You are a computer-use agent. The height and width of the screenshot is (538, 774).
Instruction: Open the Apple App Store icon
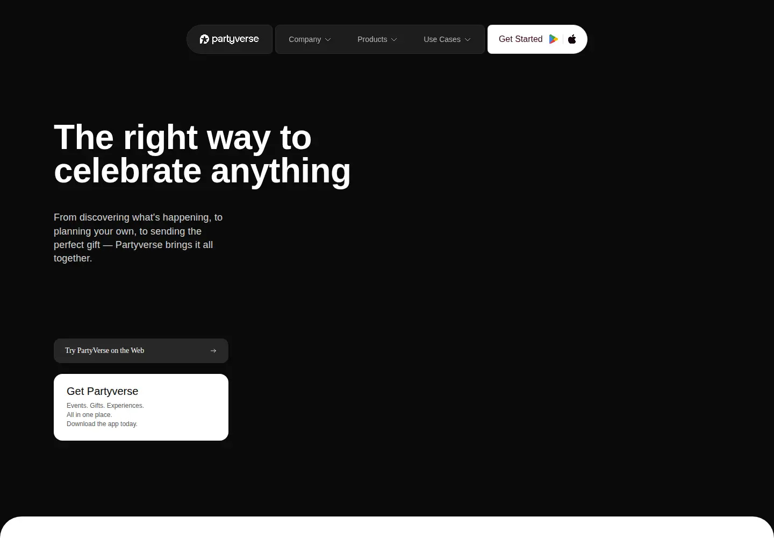pos(572,39)
